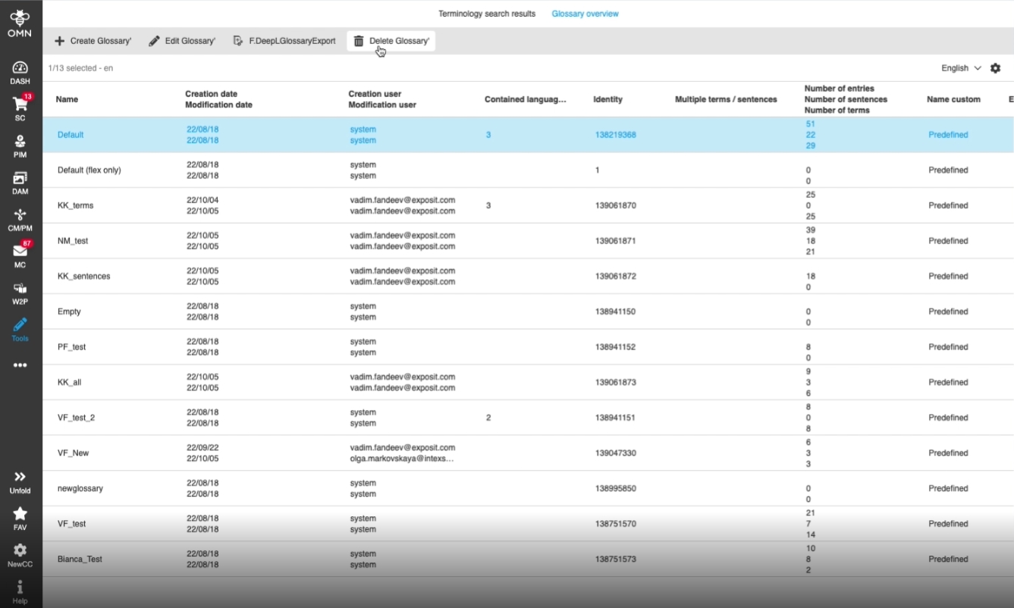Click the FAV star icon

20,518
